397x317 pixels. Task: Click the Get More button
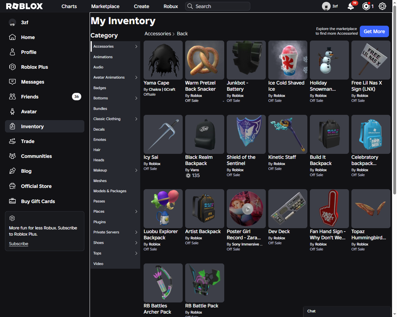(374, 31)
